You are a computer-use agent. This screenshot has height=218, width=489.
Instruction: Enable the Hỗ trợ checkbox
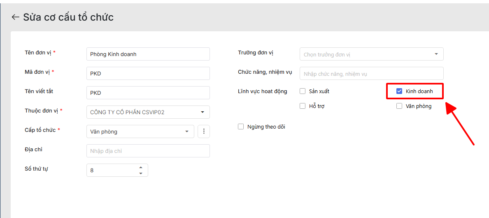303,106
